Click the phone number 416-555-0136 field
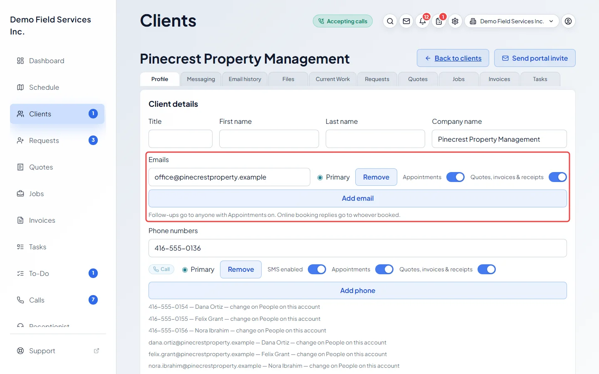The image size is (599, 374). pyautogui.click(x=358, y=248)
